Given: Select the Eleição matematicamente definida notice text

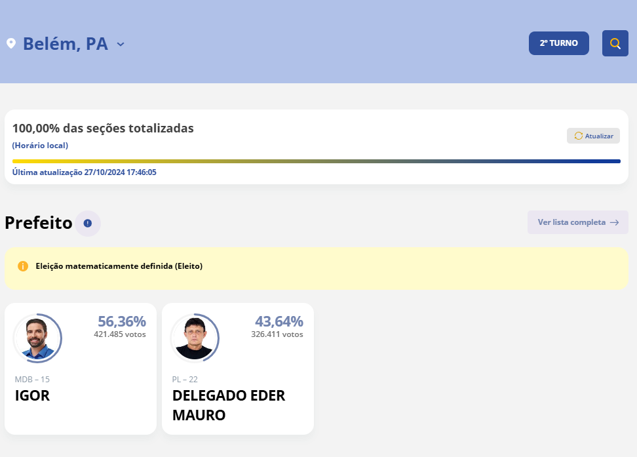Looking at the screenshot, I should tap(119, 266).
